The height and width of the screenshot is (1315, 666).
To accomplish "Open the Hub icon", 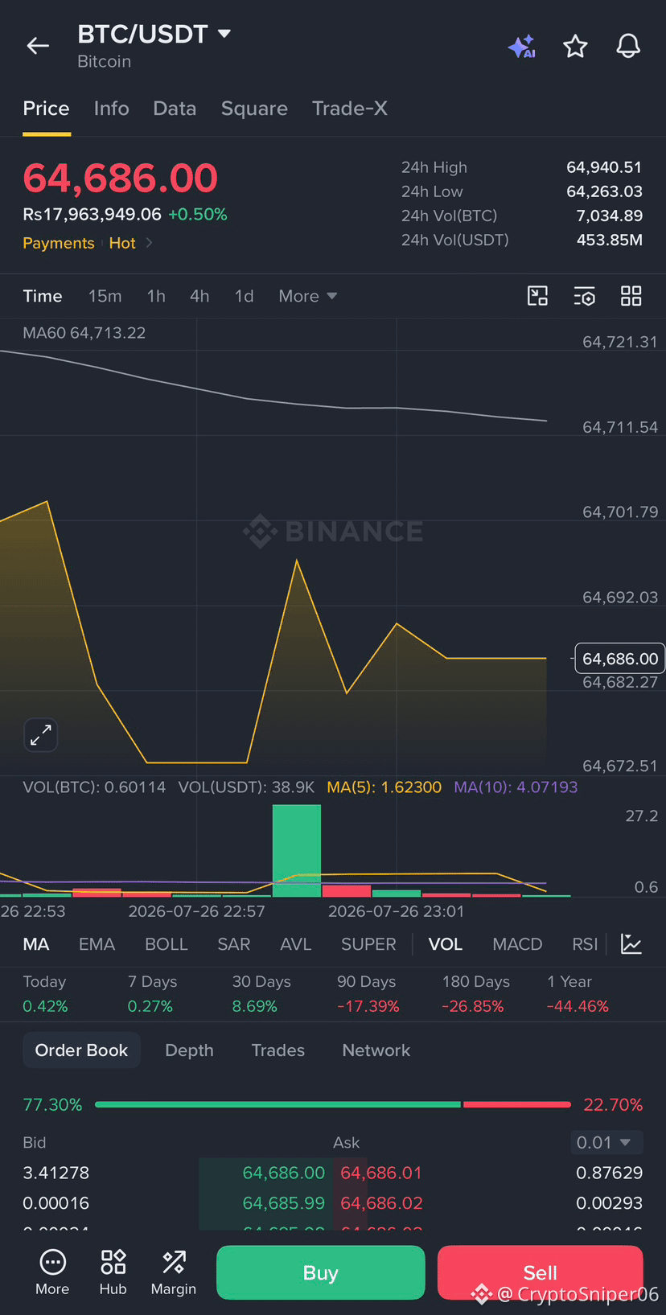I will point(113,1272).
